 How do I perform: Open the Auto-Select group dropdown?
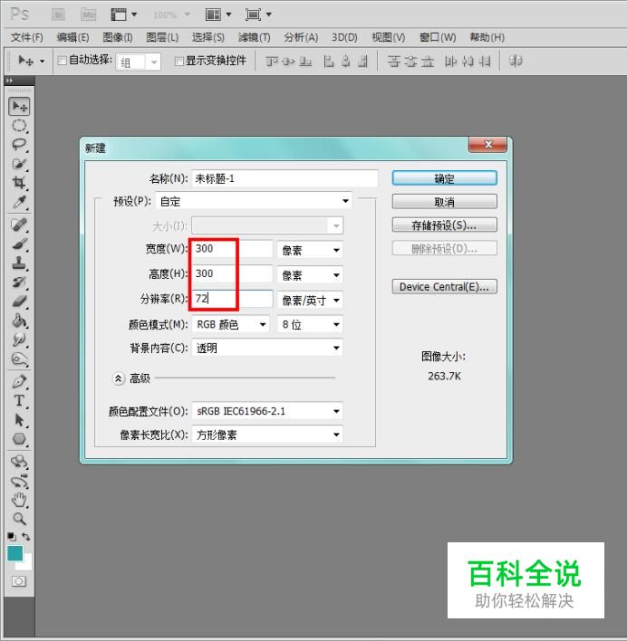139,62
